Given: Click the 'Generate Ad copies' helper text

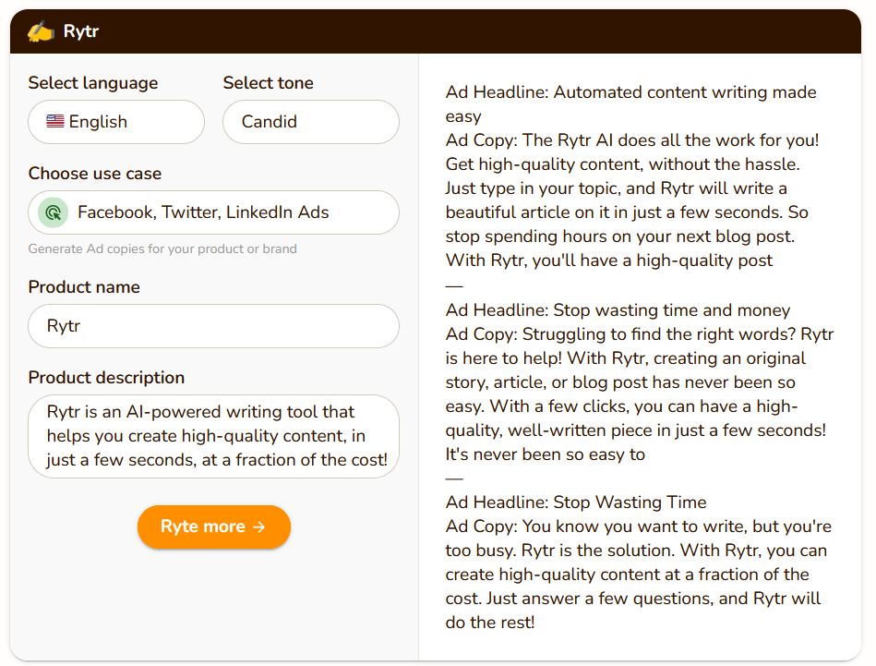Looking at the screenshot, I should coord(162,248).
